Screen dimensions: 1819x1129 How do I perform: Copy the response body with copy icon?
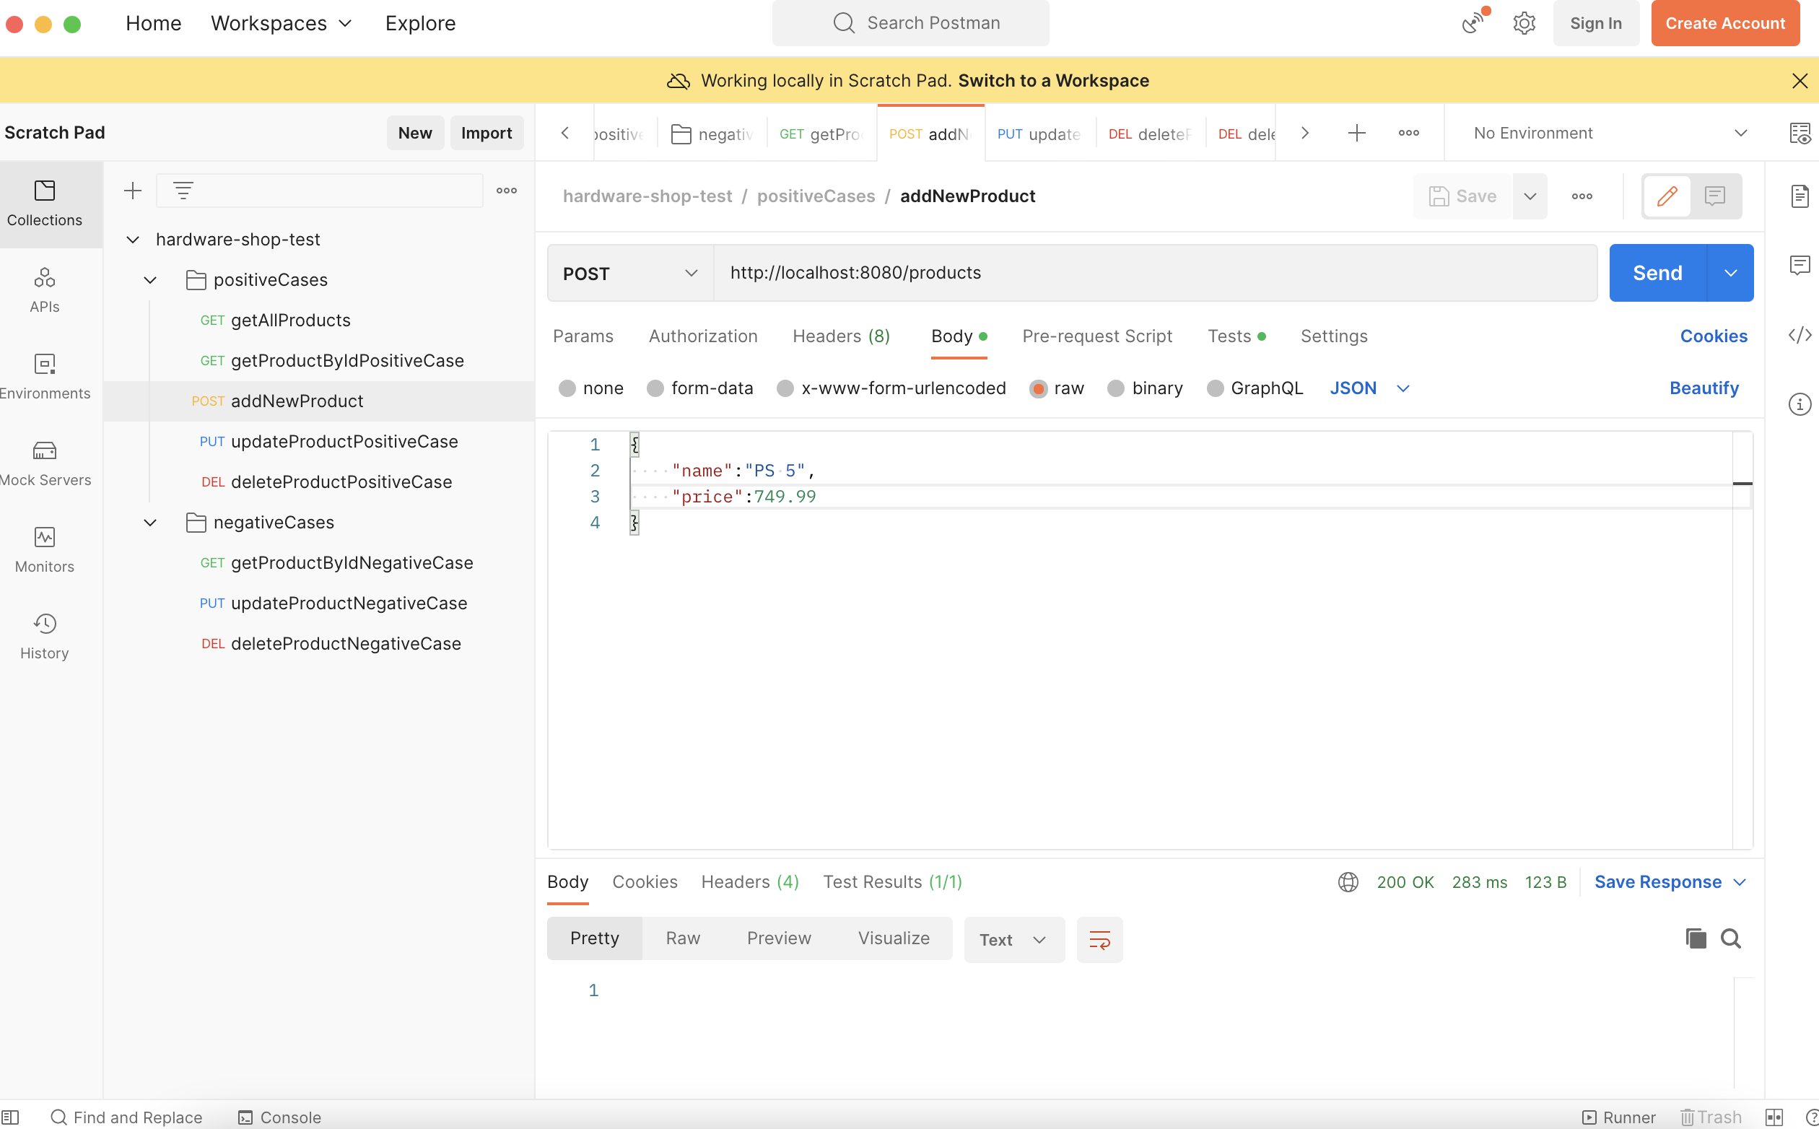click(1695, 938)
